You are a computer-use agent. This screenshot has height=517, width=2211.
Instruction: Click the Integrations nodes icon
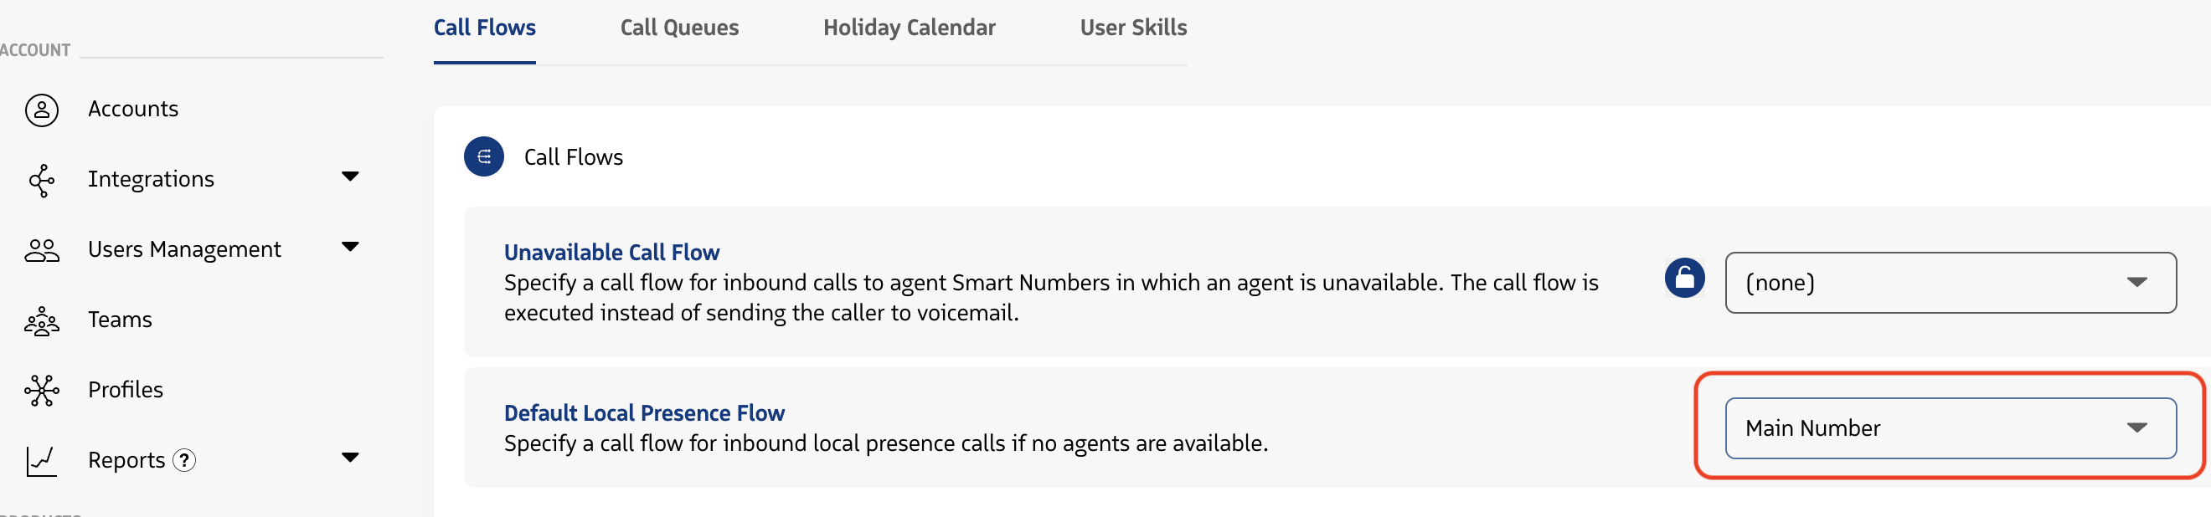(x=41, y=180)
